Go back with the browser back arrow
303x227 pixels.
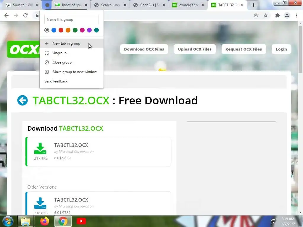[7, 15]
